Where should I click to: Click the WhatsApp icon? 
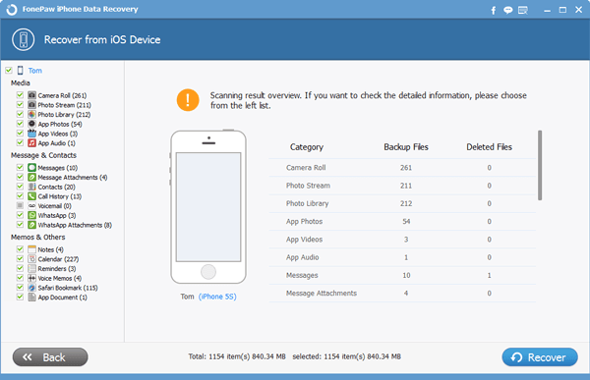[32, 215]
